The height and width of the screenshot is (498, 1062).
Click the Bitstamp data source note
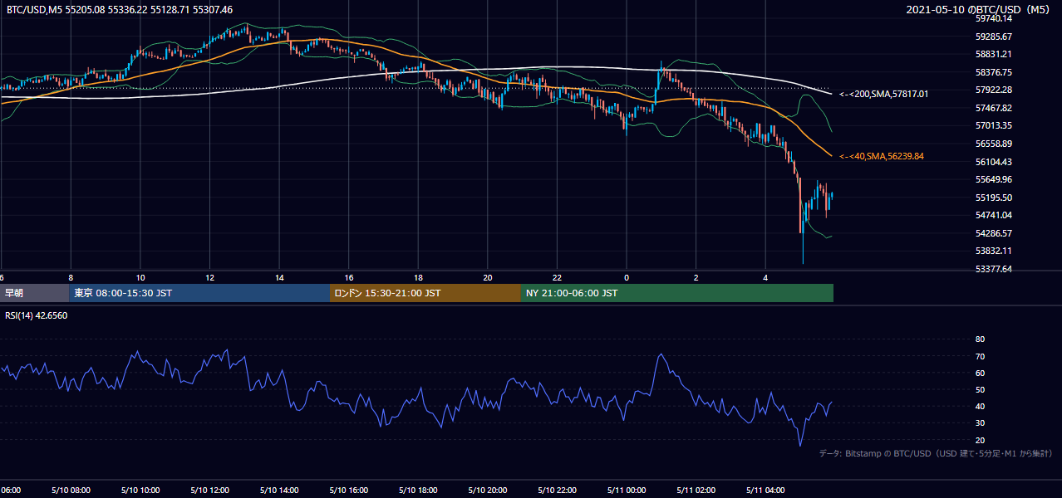click(936, 453)
